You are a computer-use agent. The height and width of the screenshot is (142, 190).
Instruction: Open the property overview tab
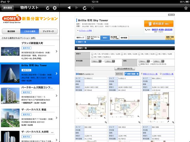[124, 38]
